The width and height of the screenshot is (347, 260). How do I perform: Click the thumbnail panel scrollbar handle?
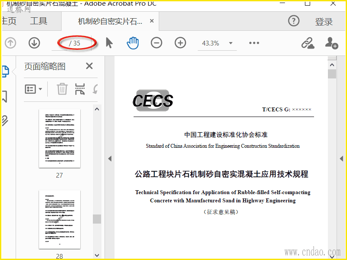coord(97,219)
